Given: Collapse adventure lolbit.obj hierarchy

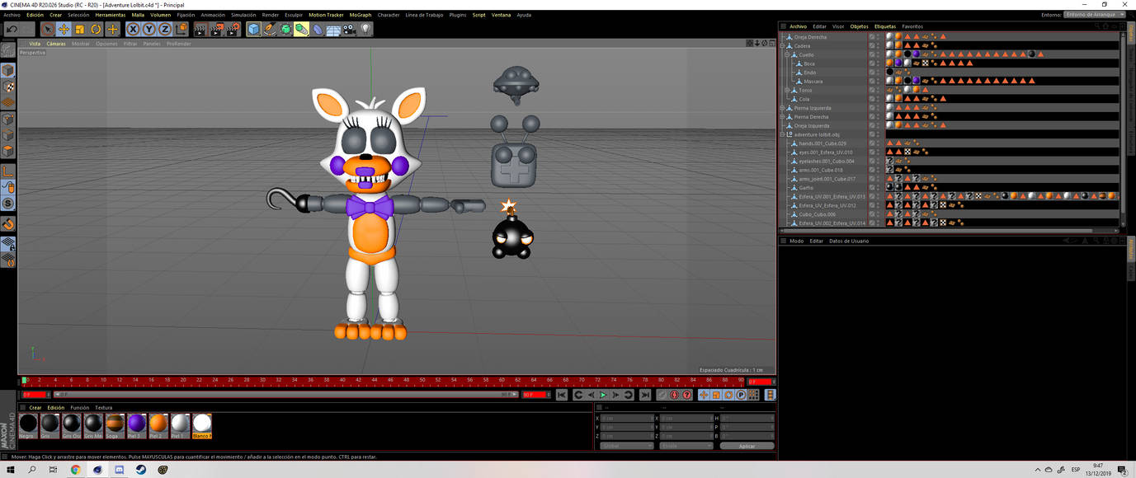Looking at the screenshot, I should [x=782, y=134].
